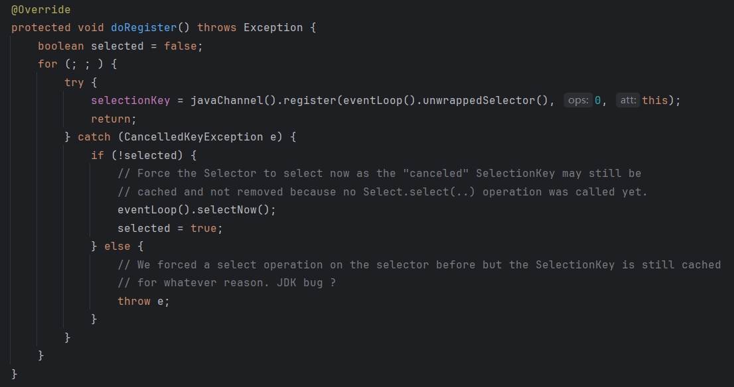Click the 'for (; ; )' loop header
Image resolution: width=734 pixels, height=387 pixels.
click(x=77, y=64)
